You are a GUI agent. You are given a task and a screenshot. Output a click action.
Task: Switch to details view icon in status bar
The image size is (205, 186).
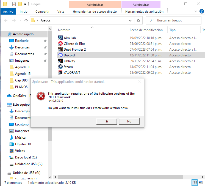coord(195,182)
